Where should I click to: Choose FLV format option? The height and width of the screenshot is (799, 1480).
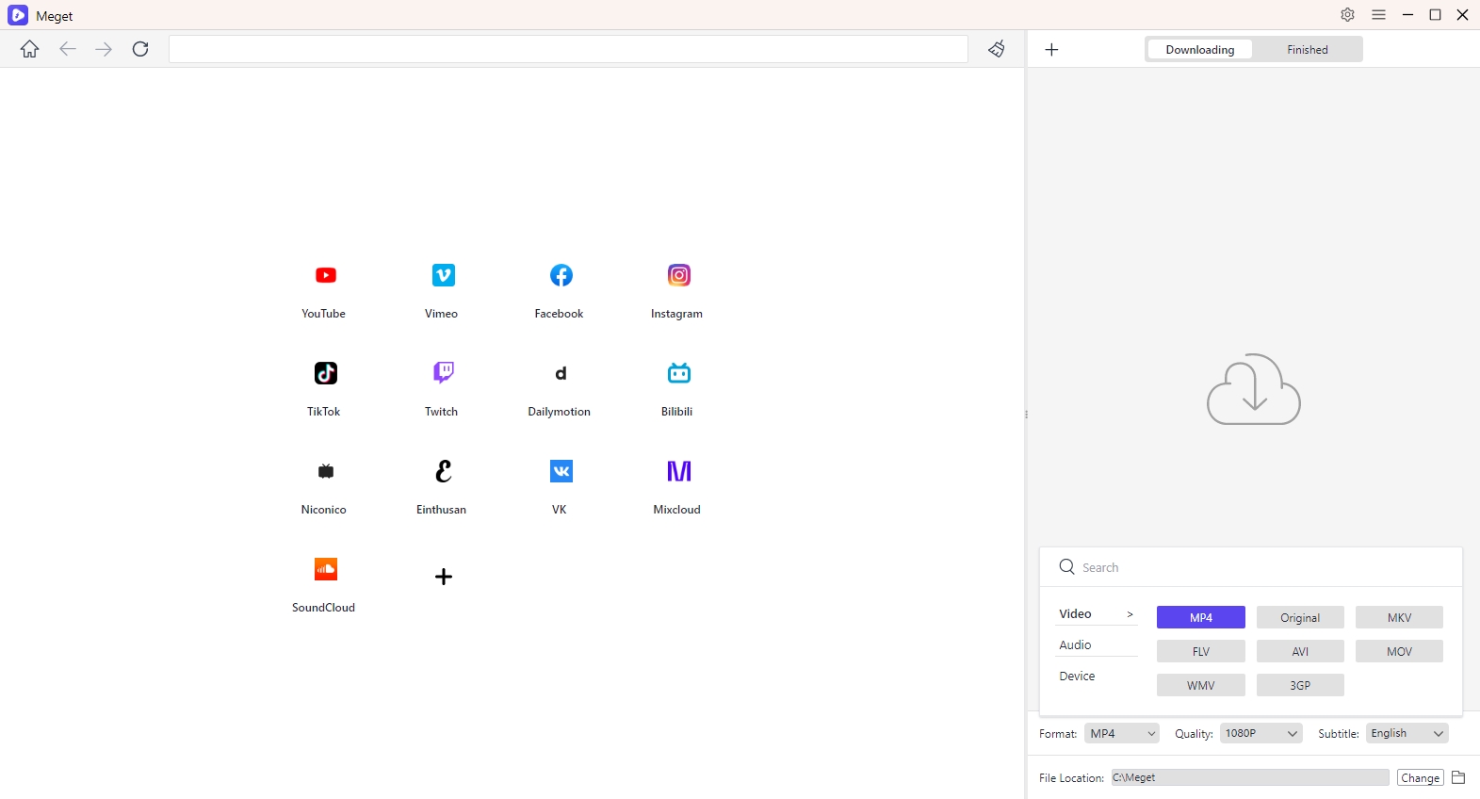click(x=1201, y=651)
